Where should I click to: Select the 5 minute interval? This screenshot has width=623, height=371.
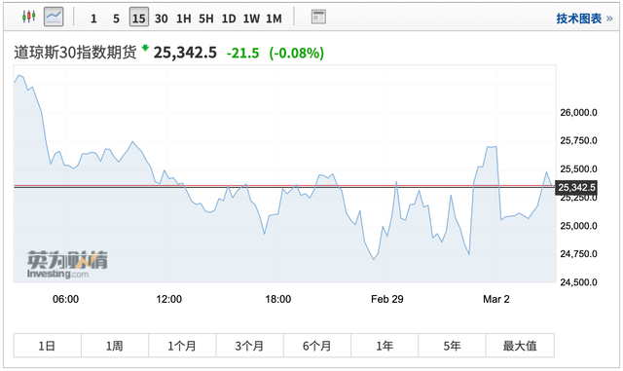(x=116, y=19)
